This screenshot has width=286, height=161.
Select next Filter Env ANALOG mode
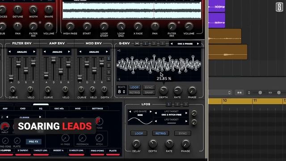pos(34,52)
